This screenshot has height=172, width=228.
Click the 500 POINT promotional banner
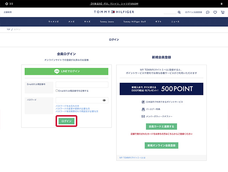(161, 89)
